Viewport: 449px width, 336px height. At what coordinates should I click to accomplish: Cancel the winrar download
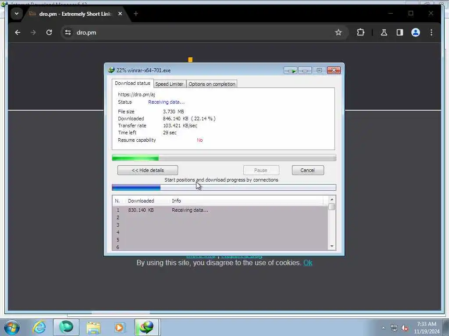click(x=308, y=170)
